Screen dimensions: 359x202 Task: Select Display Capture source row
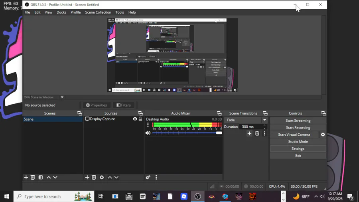[x=114, y=119]
